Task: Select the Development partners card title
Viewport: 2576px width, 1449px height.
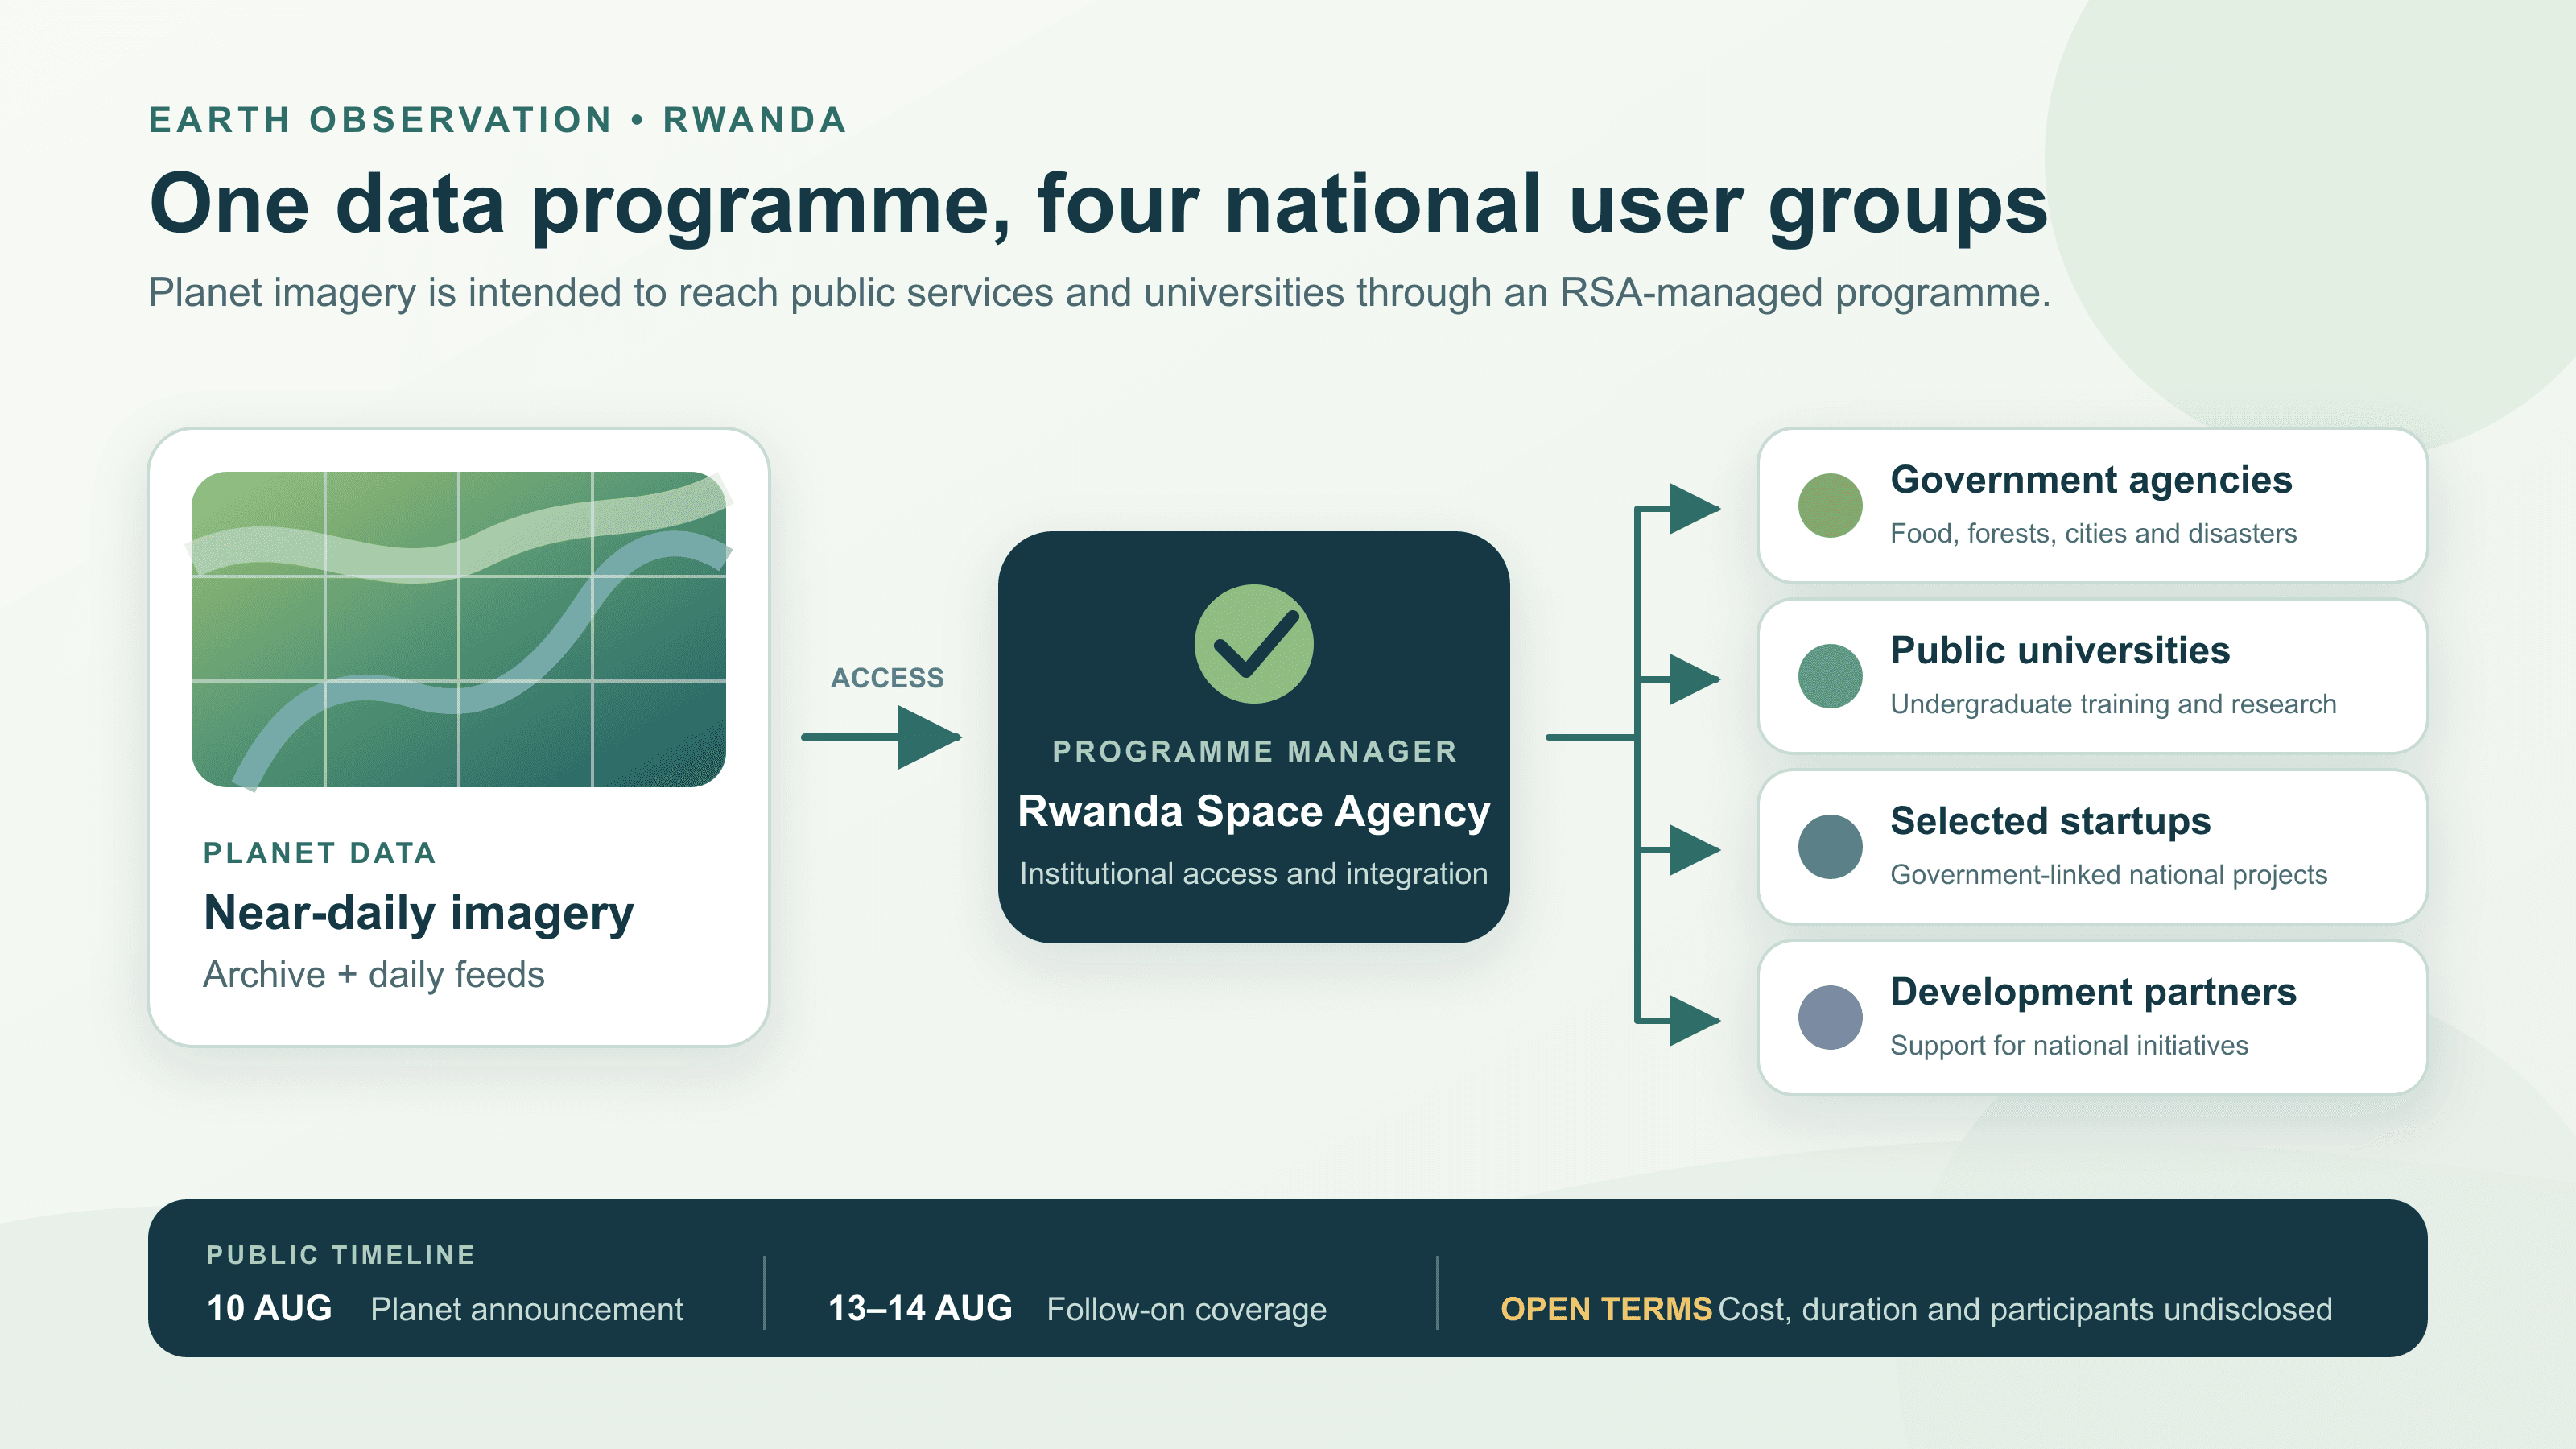Action: (2093, 992)
